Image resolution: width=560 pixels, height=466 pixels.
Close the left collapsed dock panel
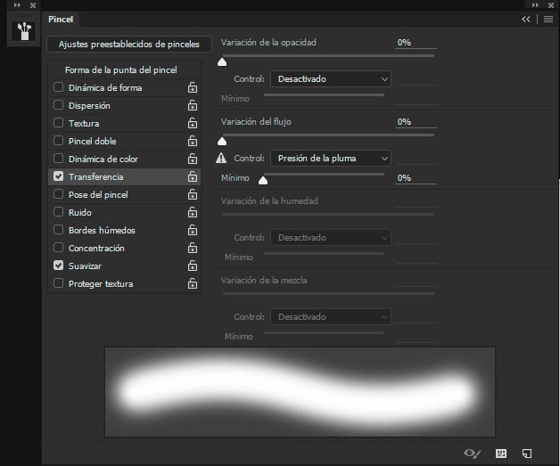coord(33,5)
